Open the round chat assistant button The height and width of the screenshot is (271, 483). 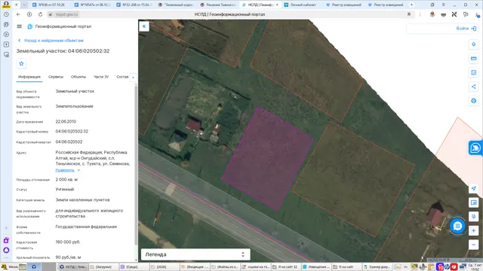(x=457, y=226)
